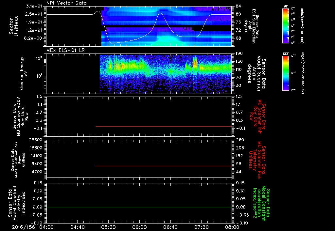Click the "76" sun elevation axis value
Image resolution: width=335 pixels, height=231 pixels.
pyautogui.click(x=238, y=22)
